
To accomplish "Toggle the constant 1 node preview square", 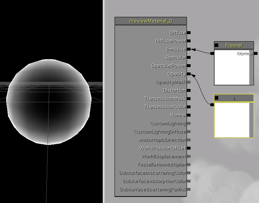I will point(216,98).
